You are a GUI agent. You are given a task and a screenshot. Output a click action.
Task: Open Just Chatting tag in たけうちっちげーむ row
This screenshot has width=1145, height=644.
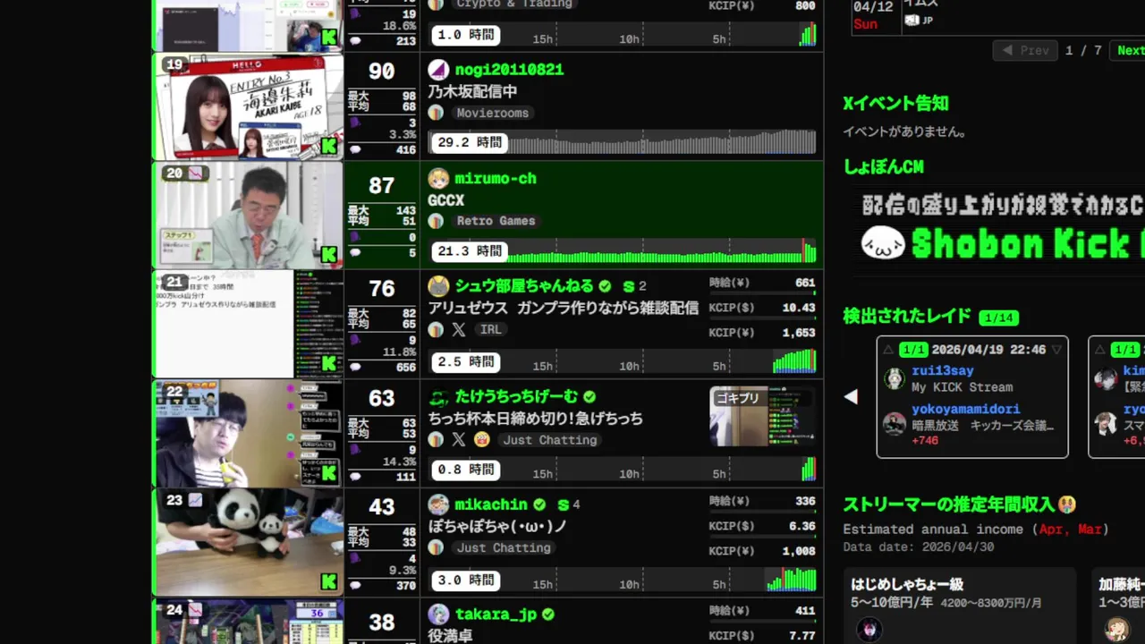(549, 440)
